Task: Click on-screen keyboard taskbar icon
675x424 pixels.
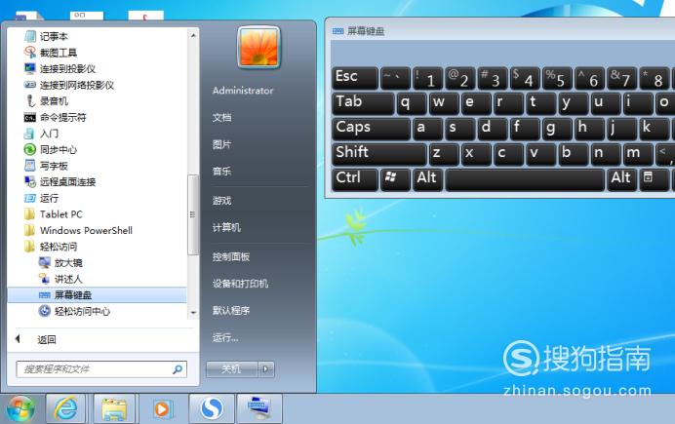Action: coord(259,408)
